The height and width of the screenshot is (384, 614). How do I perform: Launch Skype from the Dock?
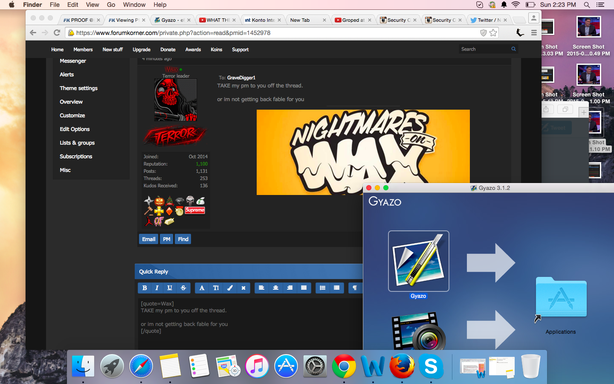(431, 366)
